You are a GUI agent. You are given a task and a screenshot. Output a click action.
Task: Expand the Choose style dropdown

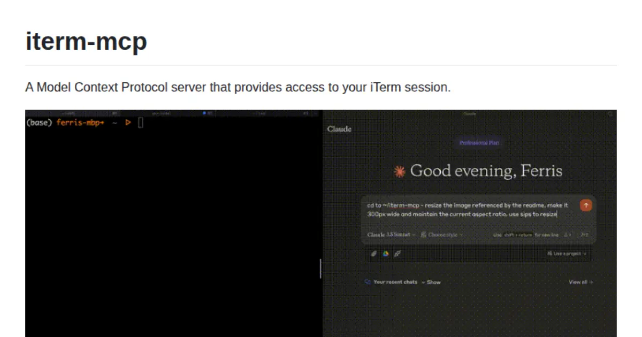pyautogui.click(x=445, y=235)
